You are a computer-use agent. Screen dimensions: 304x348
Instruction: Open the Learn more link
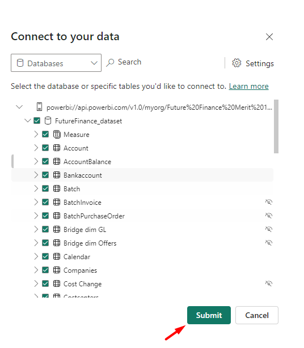click(248, 86)
